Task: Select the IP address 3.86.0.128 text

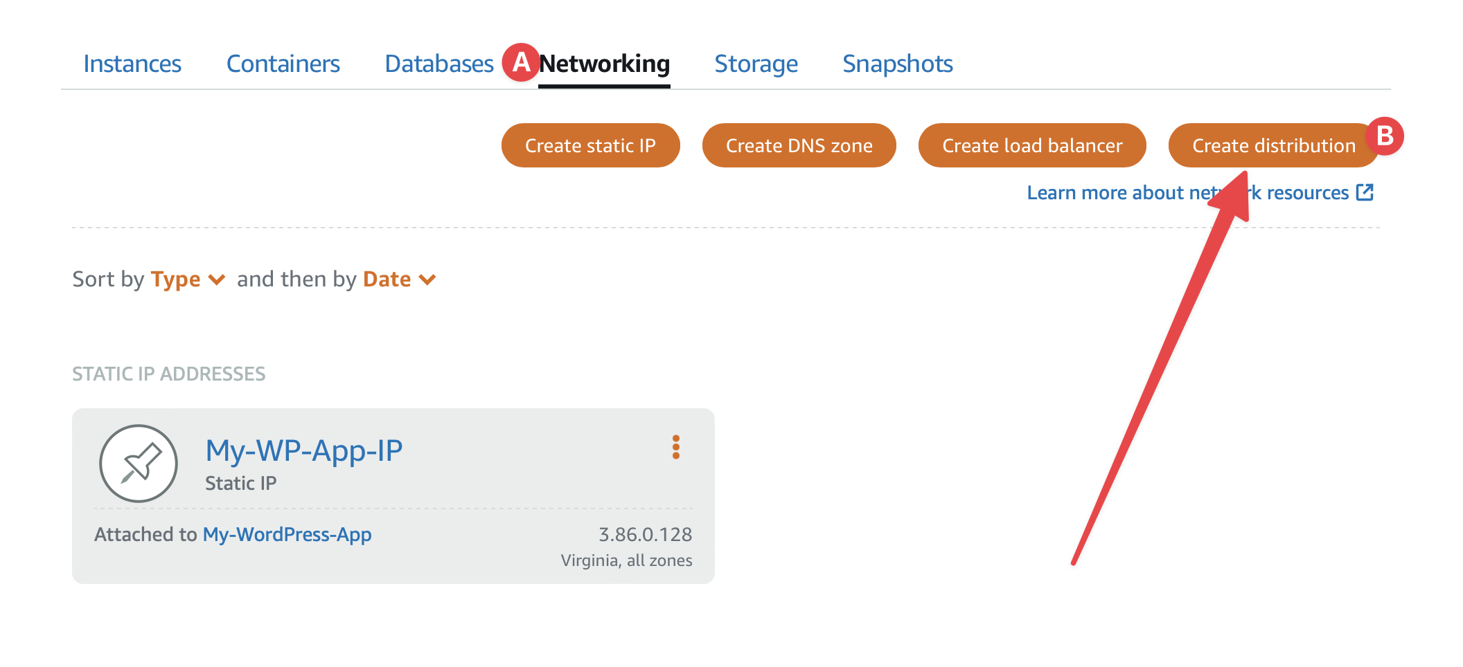Action: 645,534
